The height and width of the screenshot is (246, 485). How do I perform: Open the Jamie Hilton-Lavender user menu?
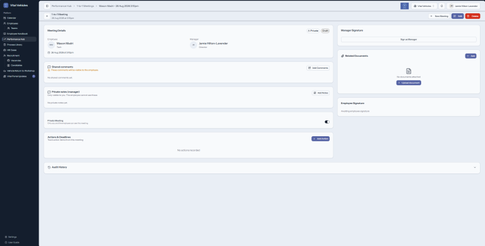(464, 6)
